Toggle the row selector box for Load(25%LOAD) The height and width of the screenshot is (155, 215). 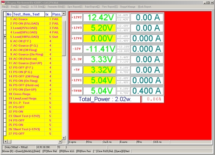(x=5, y=28)
